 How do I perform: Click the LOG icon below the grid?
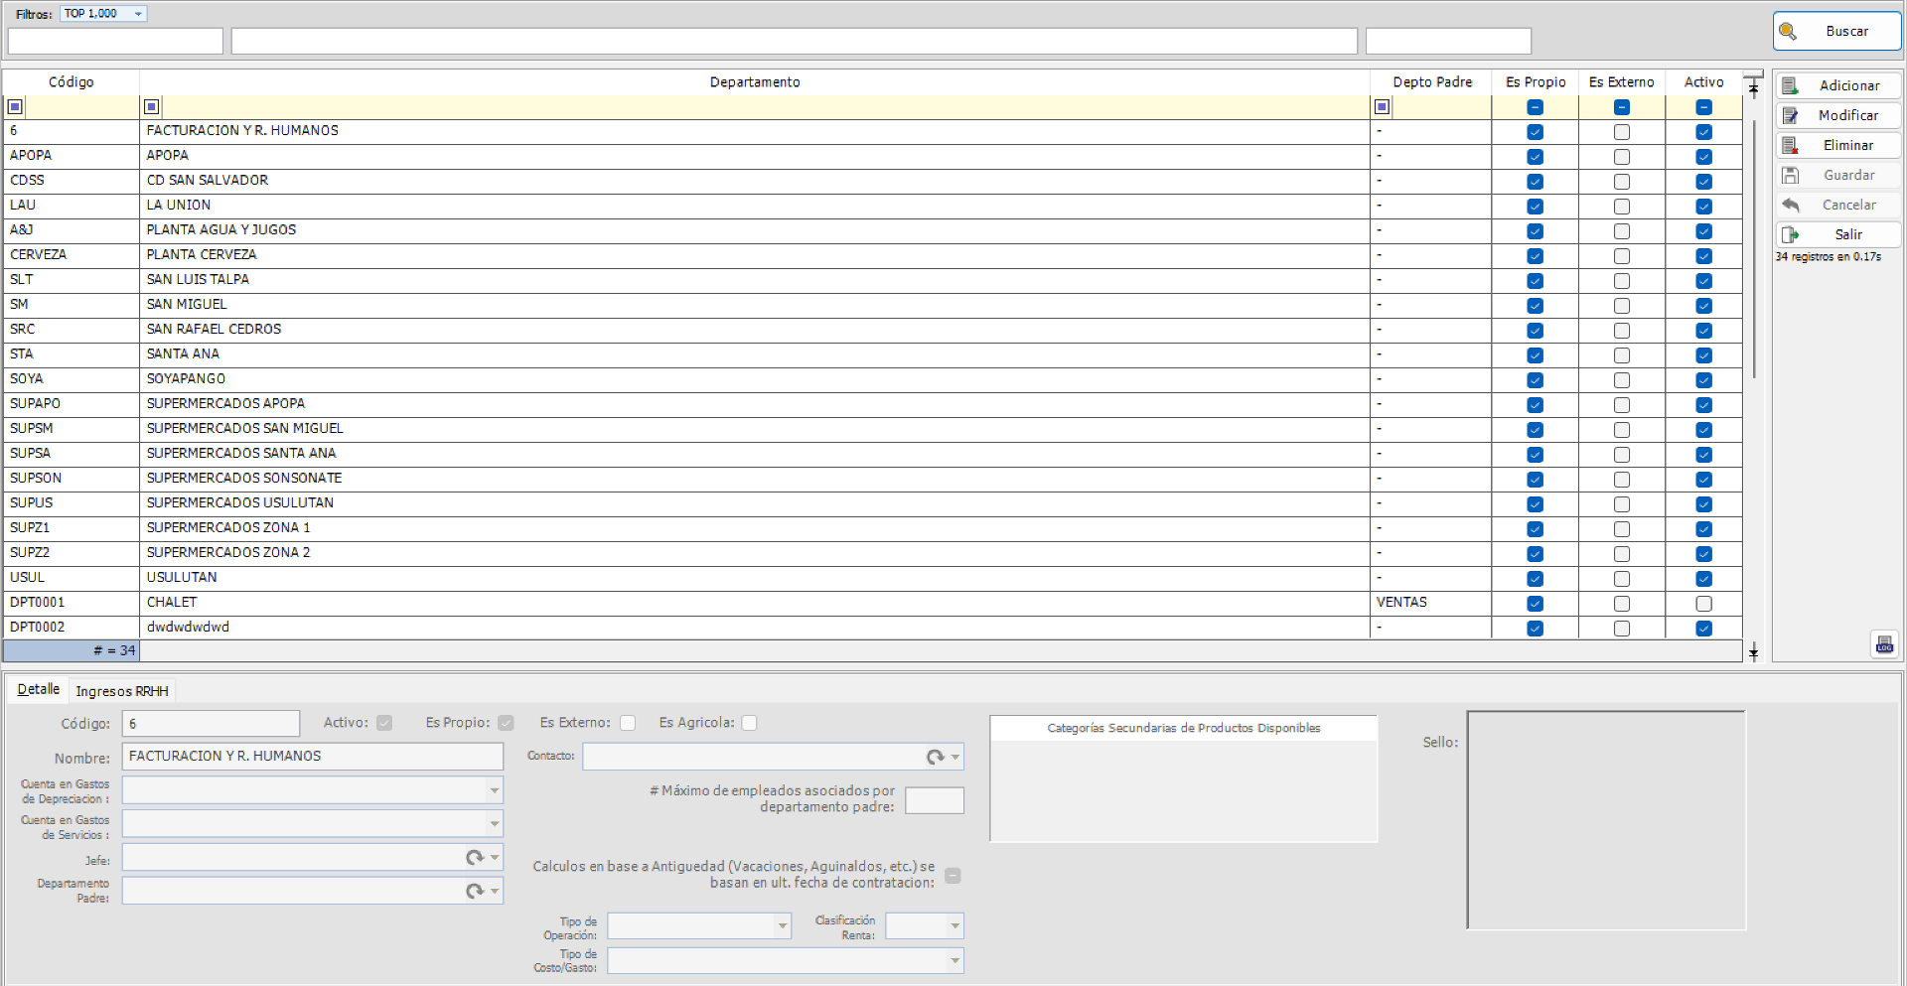[x=1885, y=643]
